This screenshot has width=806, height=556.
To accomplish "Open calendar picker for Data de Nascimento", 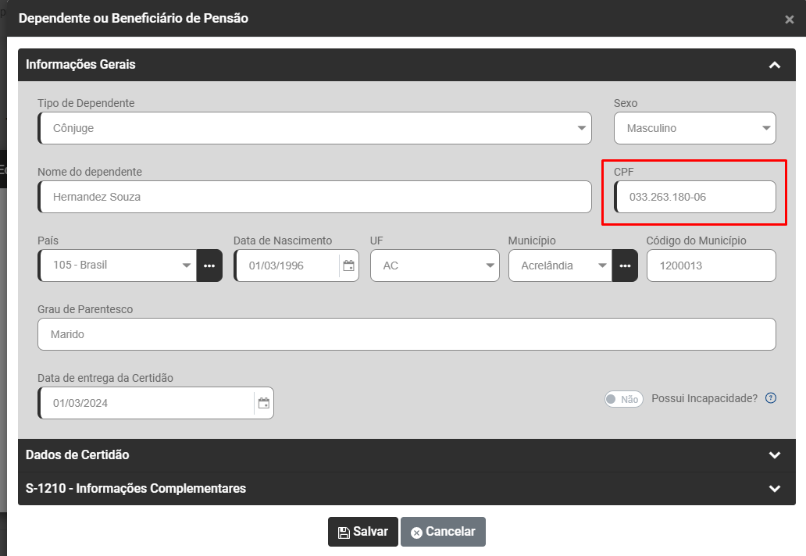I will coord(349,266).
